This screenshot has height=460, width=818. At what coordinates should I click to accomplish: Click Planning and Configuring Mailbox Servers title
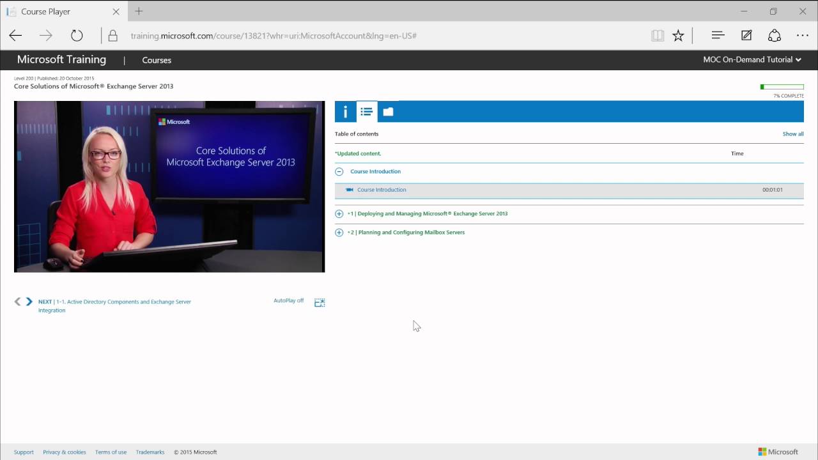coord(406,233)
